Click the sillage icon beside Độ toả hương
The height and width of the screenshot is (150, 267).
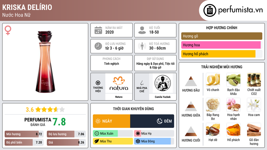pyautogui.click(x=142, y=46)
